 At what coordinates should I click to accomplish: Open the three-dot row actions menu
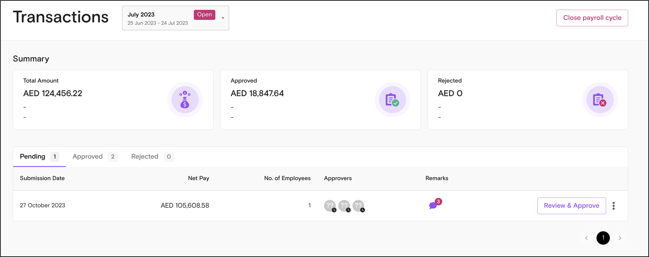[613, 206]
